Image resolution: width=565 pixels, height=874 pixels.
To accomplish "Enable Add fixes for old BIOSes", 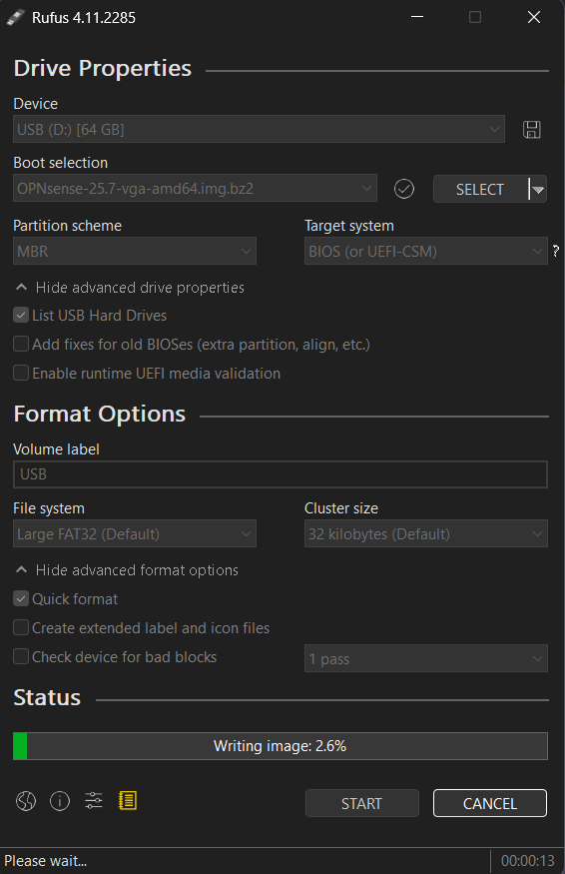I will pyautogui.click(x=21, y=344).
